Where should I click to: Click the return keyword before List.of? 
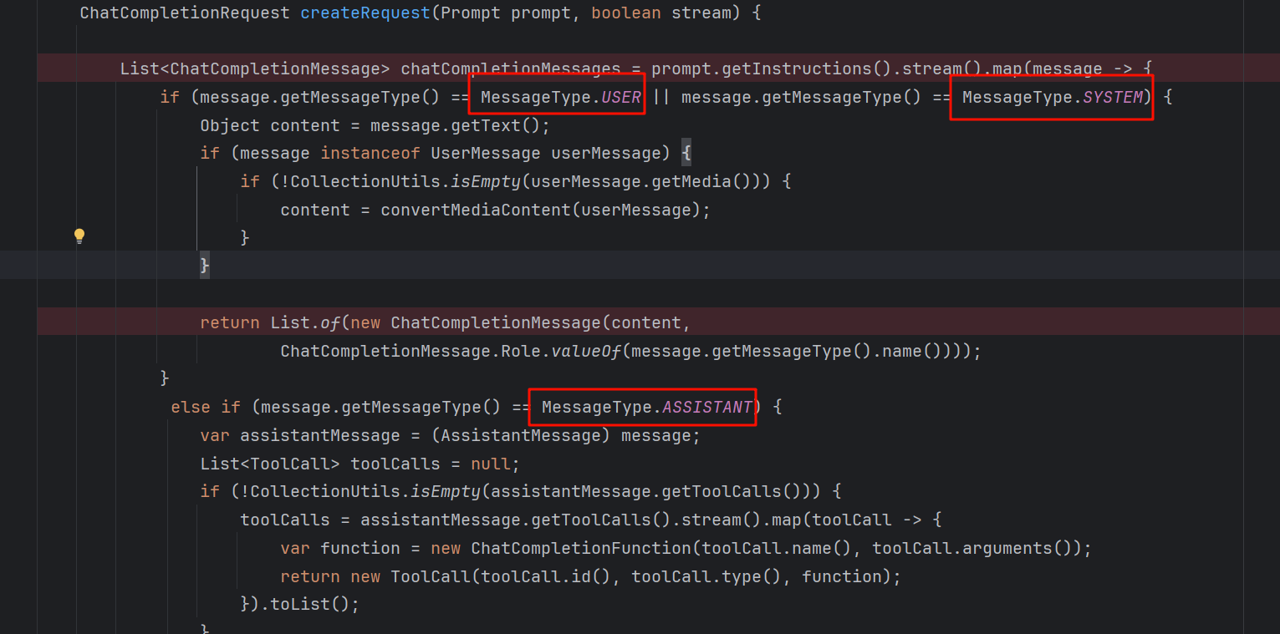[x=230, y=323]
